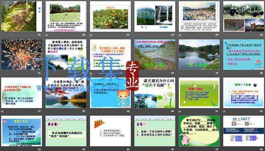Open slide 40 titled 绿色千岛湖 question
Screen dimensions: 265x151
click(x=155, y=93)
